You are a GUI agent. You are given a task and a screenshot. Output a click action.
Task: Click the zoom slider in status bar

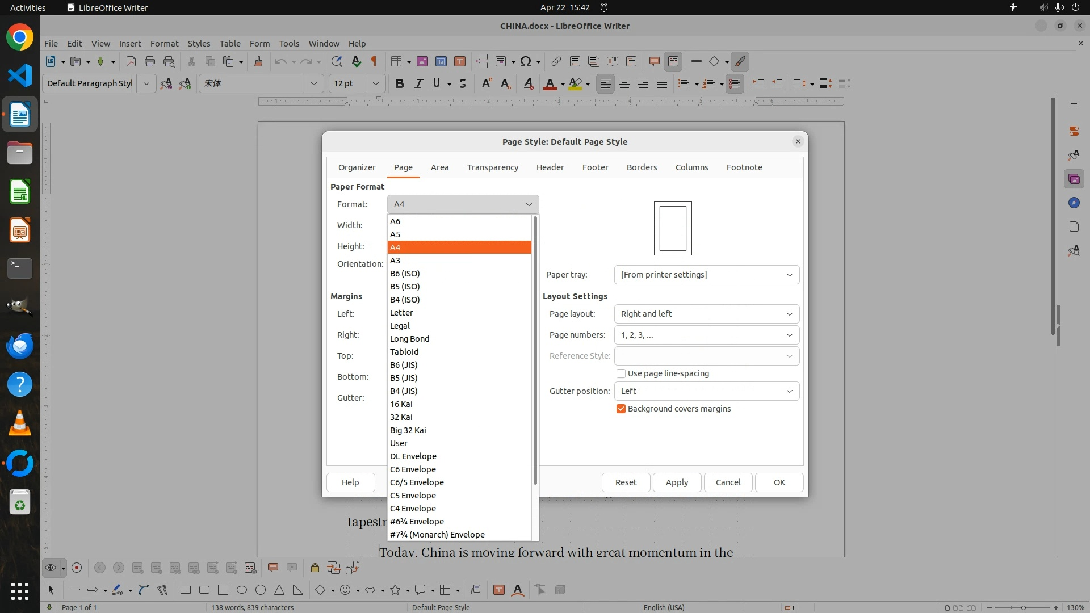pyautogui.click(x=1023, y=607)
